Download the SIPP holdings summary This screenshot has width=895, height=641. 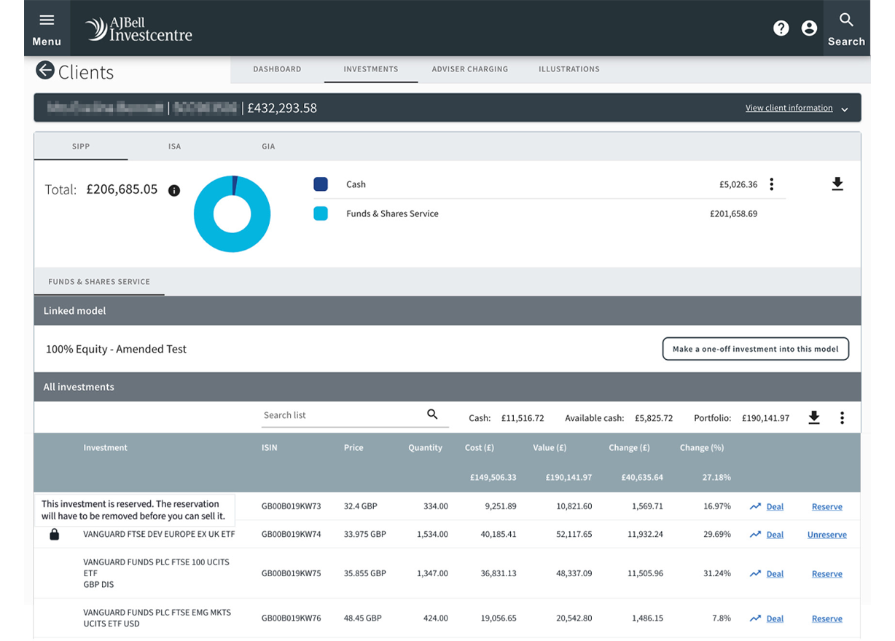click(837, 184)
